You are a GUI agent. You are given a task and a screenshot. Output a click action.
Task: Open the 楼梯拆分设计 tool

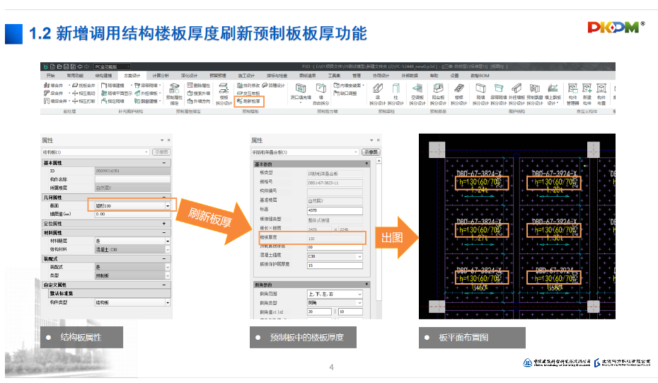(458, 94)
